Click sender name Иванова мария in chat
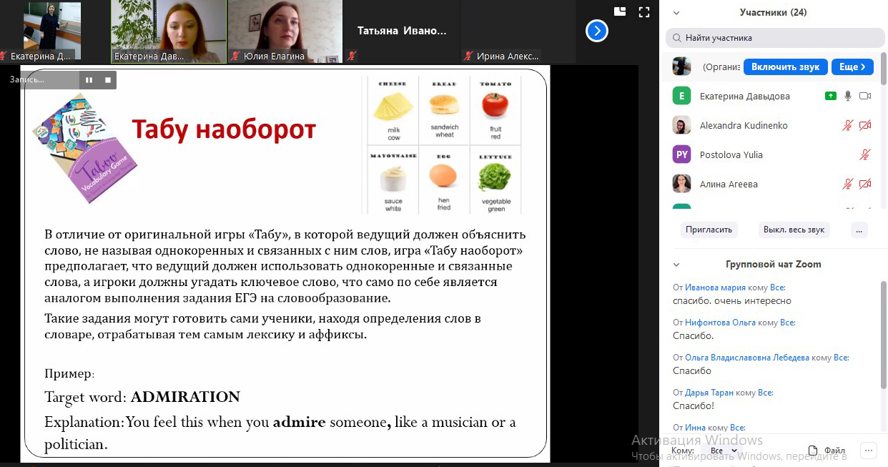Viewport: 888px width, 467px height. [715, 287]
